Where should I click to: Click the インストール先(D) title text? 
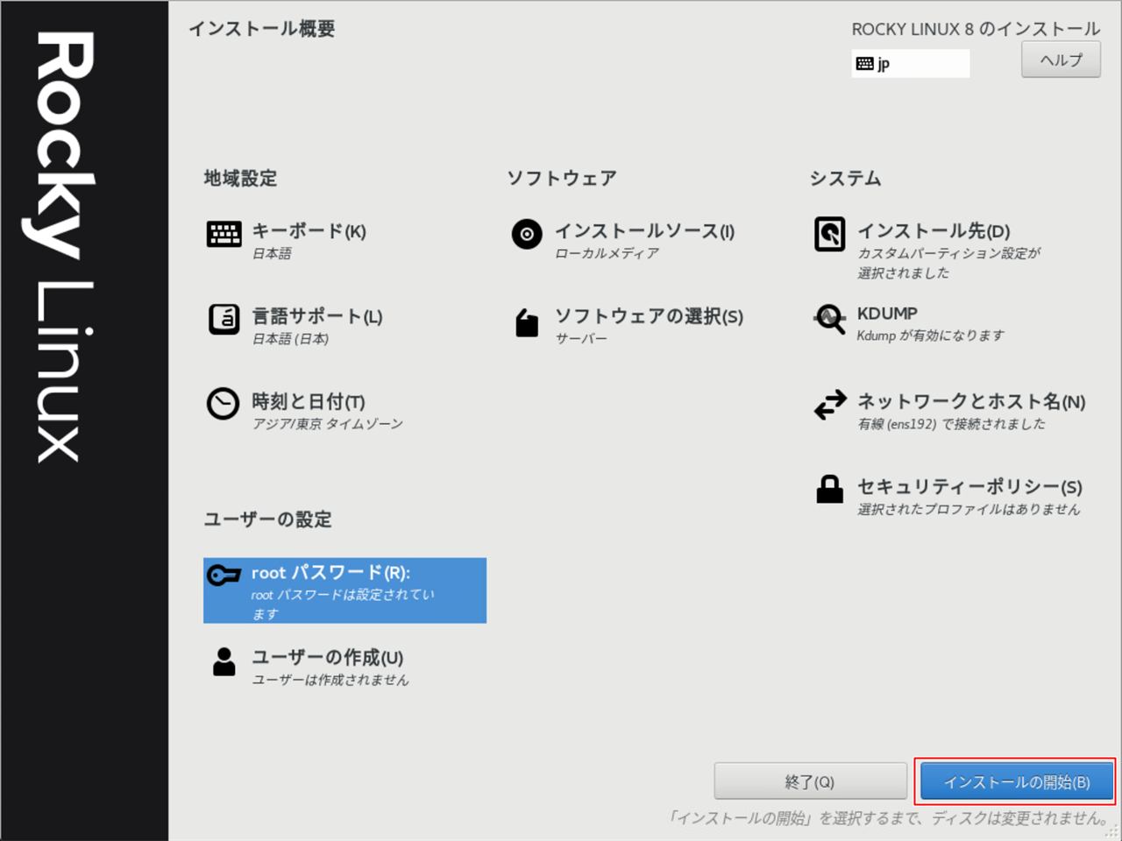pos(933,231)
